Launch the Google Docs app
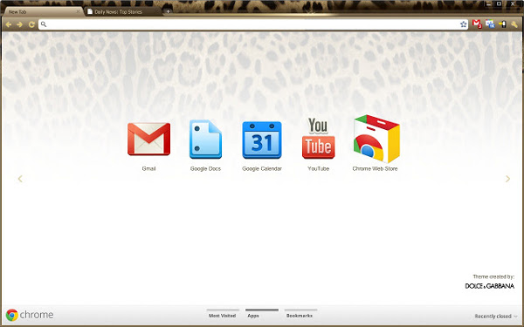 [205, 140]
